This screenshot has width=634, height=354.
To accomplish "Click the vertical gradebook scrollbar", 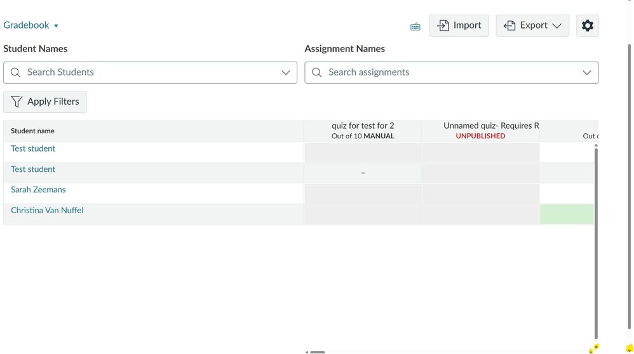I will pyautogui.click(x=596, y=241).
